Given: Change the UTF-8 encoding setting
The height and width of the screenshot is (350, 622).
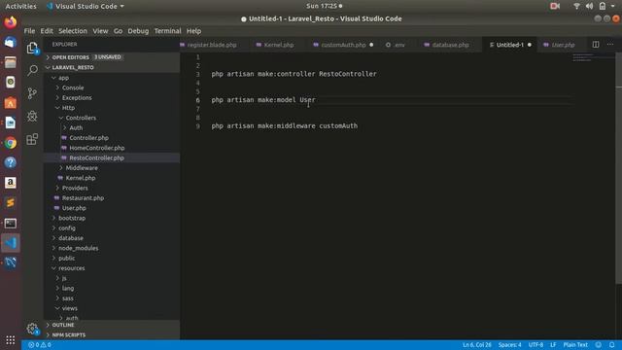Looking at the screenshot, I should [x=536, y=345].
